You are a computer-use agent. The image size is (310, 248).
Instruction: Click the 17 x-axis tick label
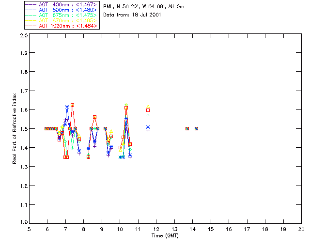point(247,229)
